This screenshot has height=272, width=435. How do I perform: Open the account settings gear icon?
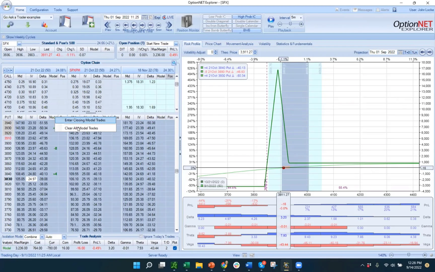click(10, 25)
